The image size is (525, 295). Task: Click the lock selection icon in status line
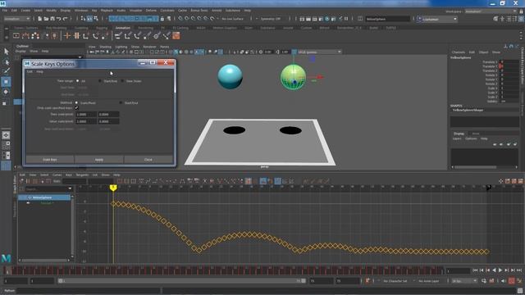(x=162, y=19)
